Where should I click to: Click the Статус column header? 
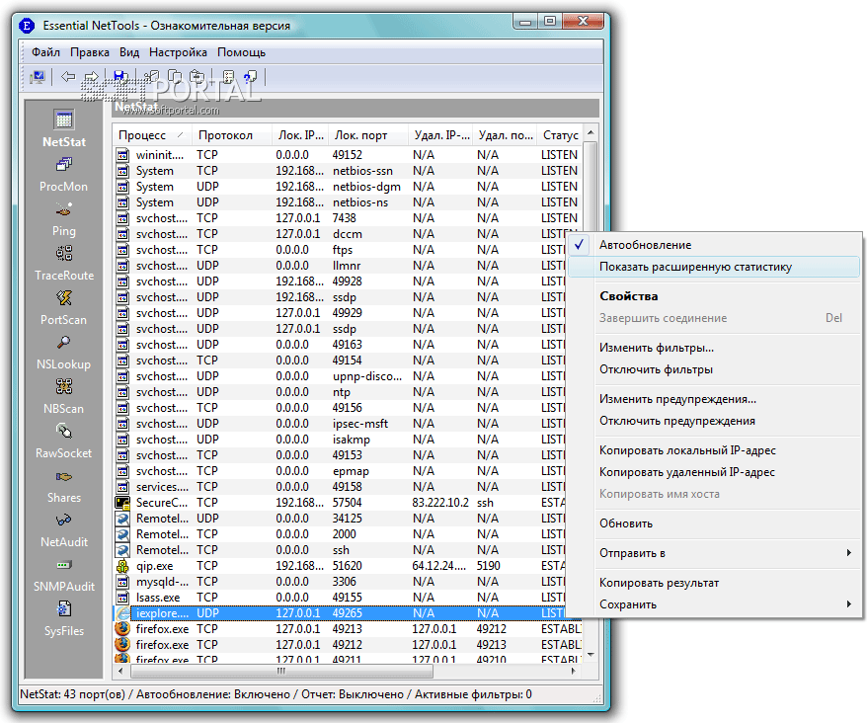click(x=560, y=135)
